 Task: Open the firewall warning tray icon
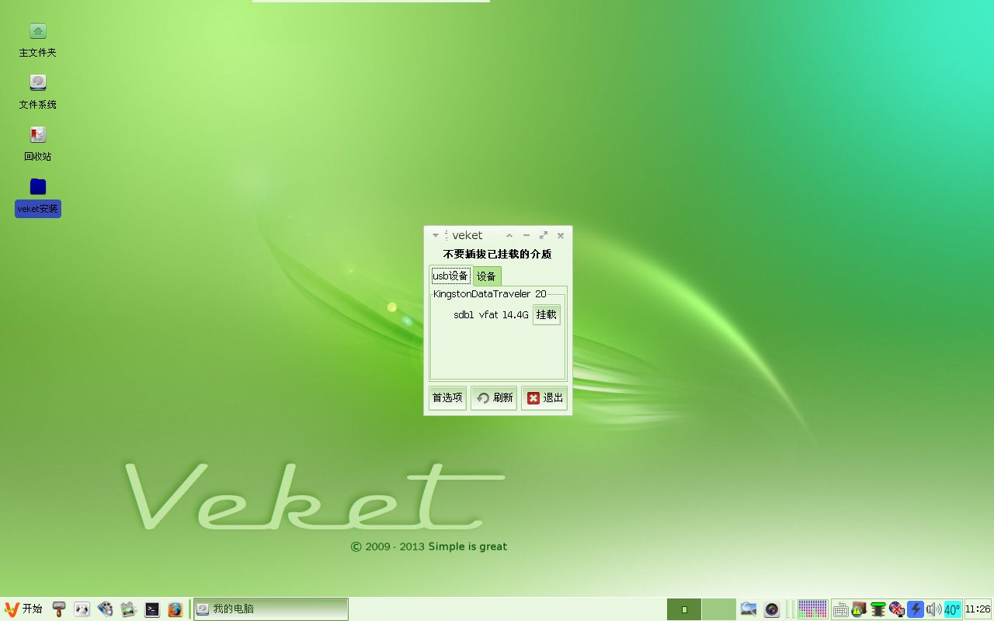coord(859,609)
